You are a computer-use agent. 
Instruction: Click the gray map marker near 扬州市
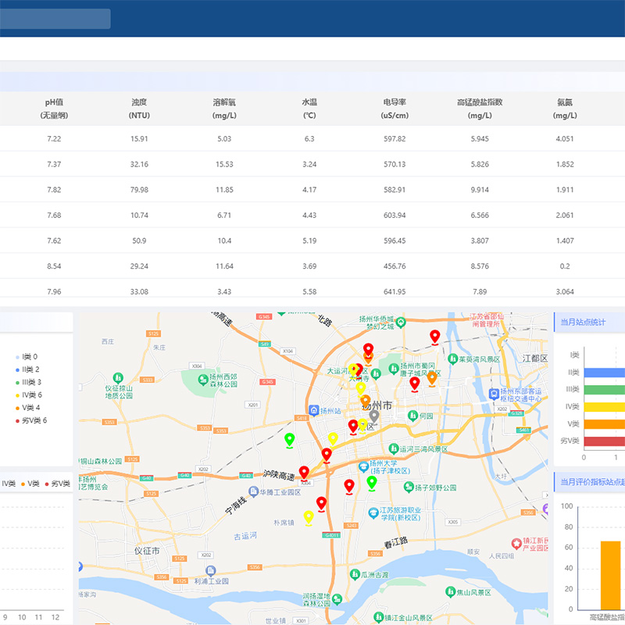point(374,416)
